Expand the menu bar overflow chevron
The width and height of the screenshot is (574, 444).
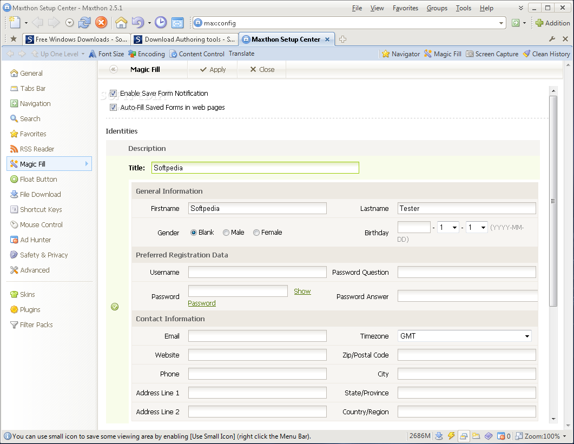tap(520, 8)
